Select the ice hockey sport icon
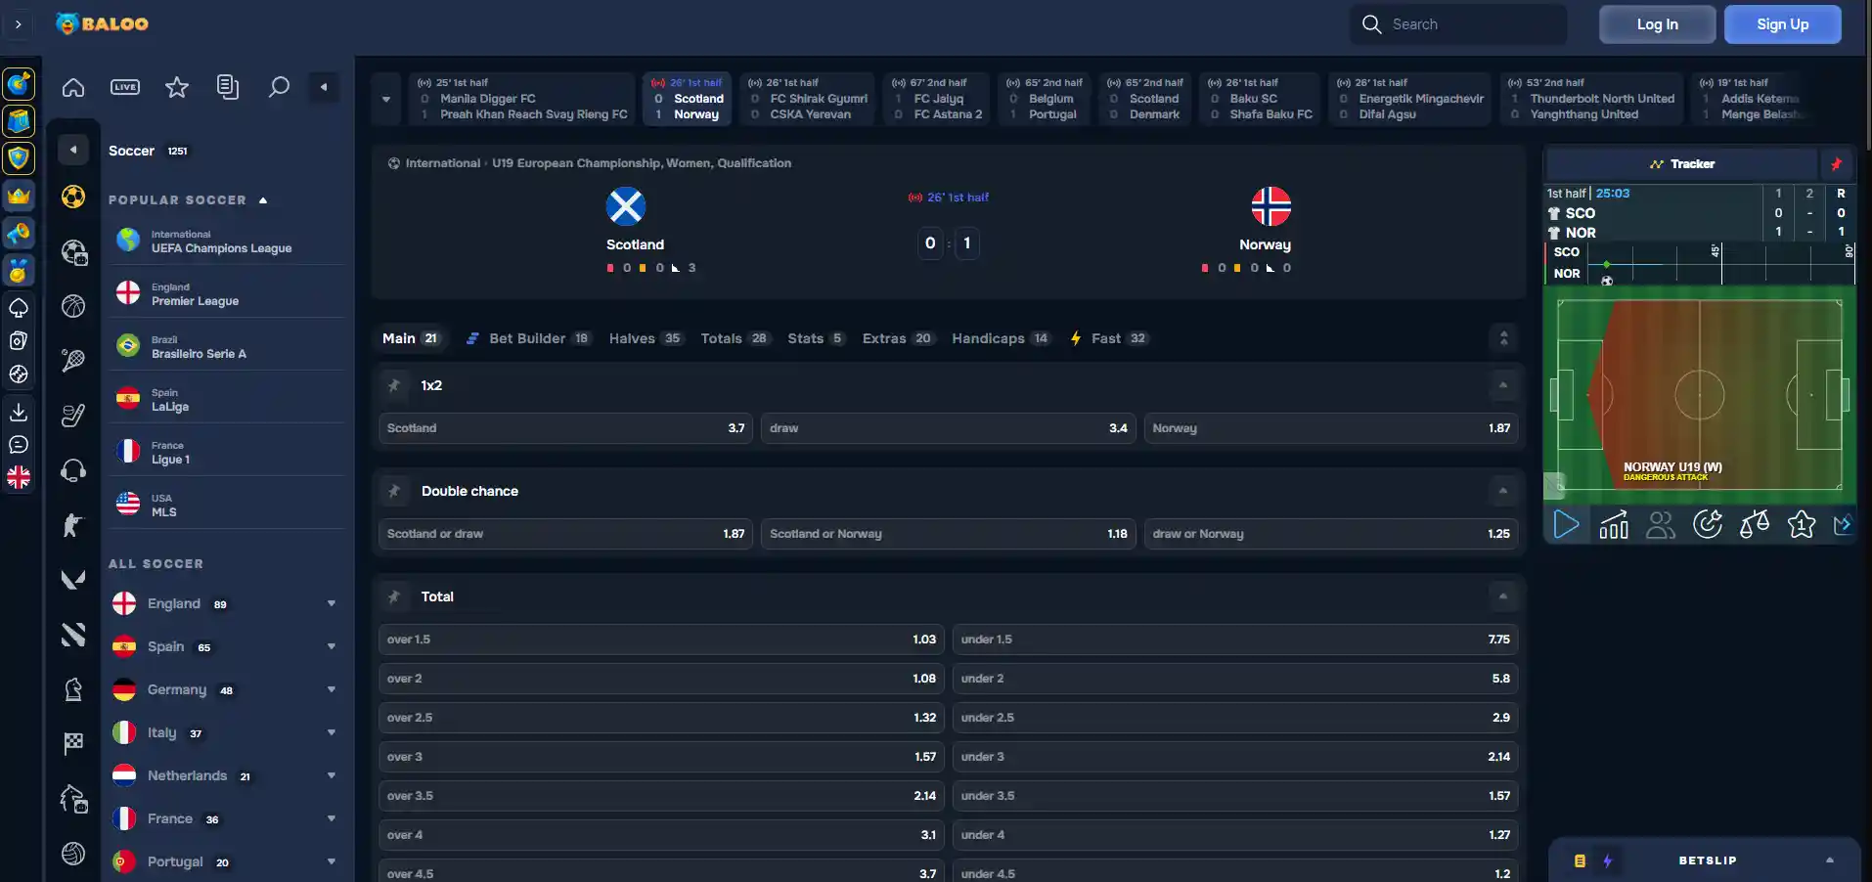 [73, 416]
